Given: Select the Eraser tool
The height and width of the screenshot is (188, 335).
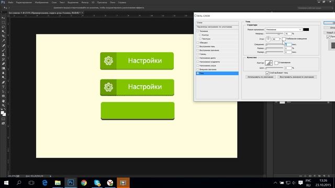Looking at the screenshot, I should tap(3, 64).
